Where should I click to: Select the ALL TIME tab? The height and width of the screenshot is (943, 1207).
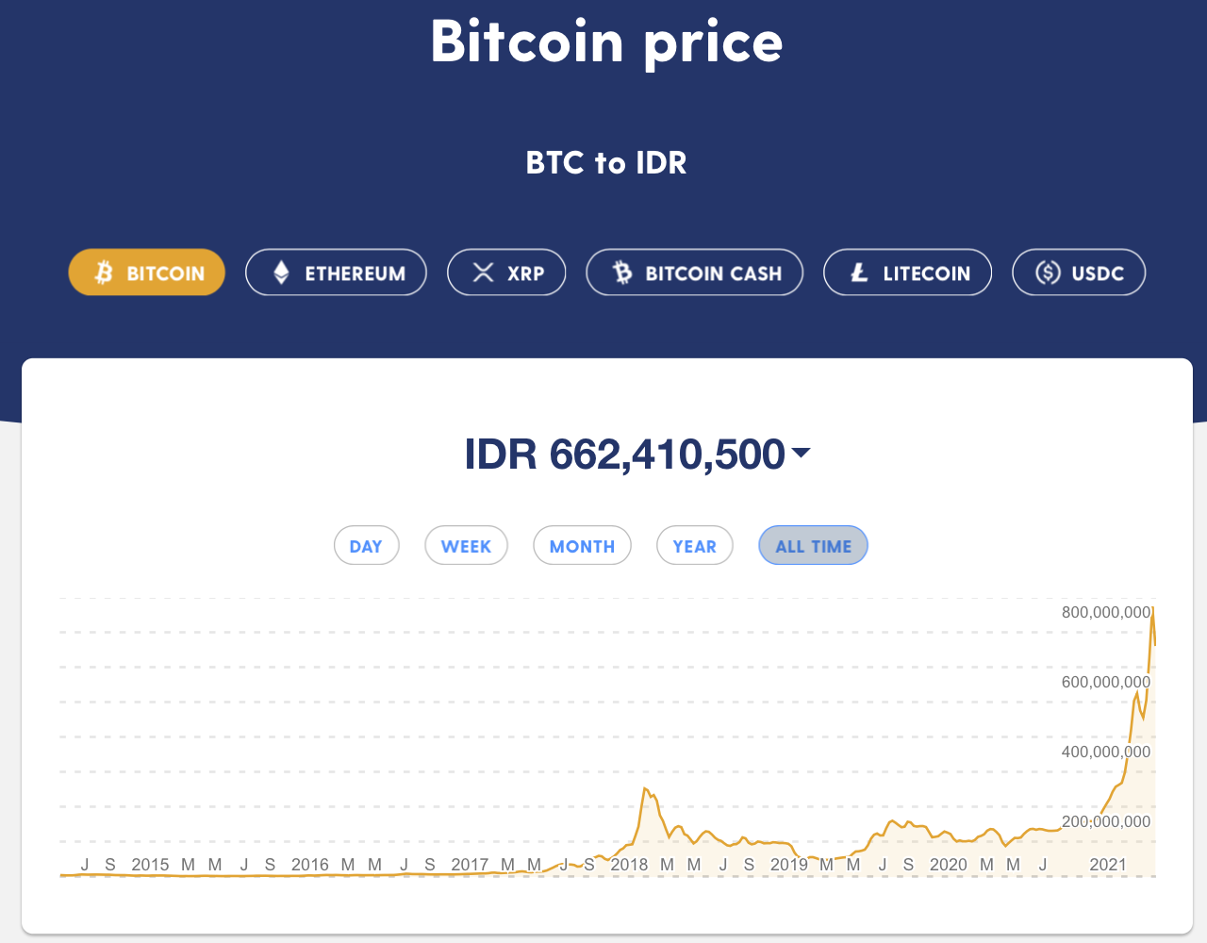coord(813,545)
